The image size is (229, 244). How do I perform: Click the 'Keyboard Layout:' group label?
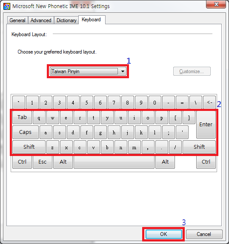pos(29,34)
